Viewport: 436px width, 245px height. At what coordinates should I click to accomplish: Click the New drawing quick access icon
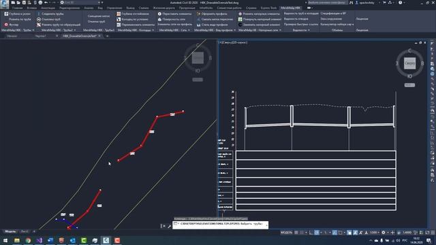tap(13, 3)
